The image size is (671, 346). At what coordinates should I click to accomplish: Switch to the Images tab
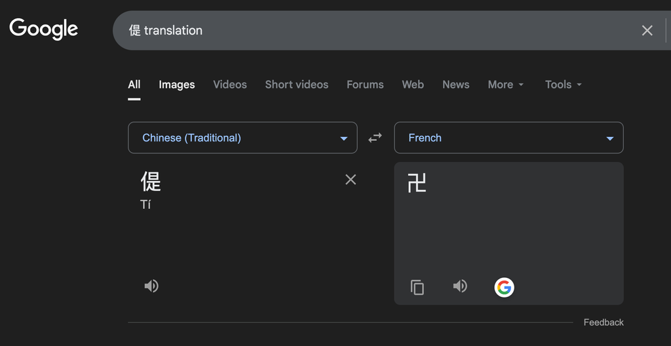(176, 85)
